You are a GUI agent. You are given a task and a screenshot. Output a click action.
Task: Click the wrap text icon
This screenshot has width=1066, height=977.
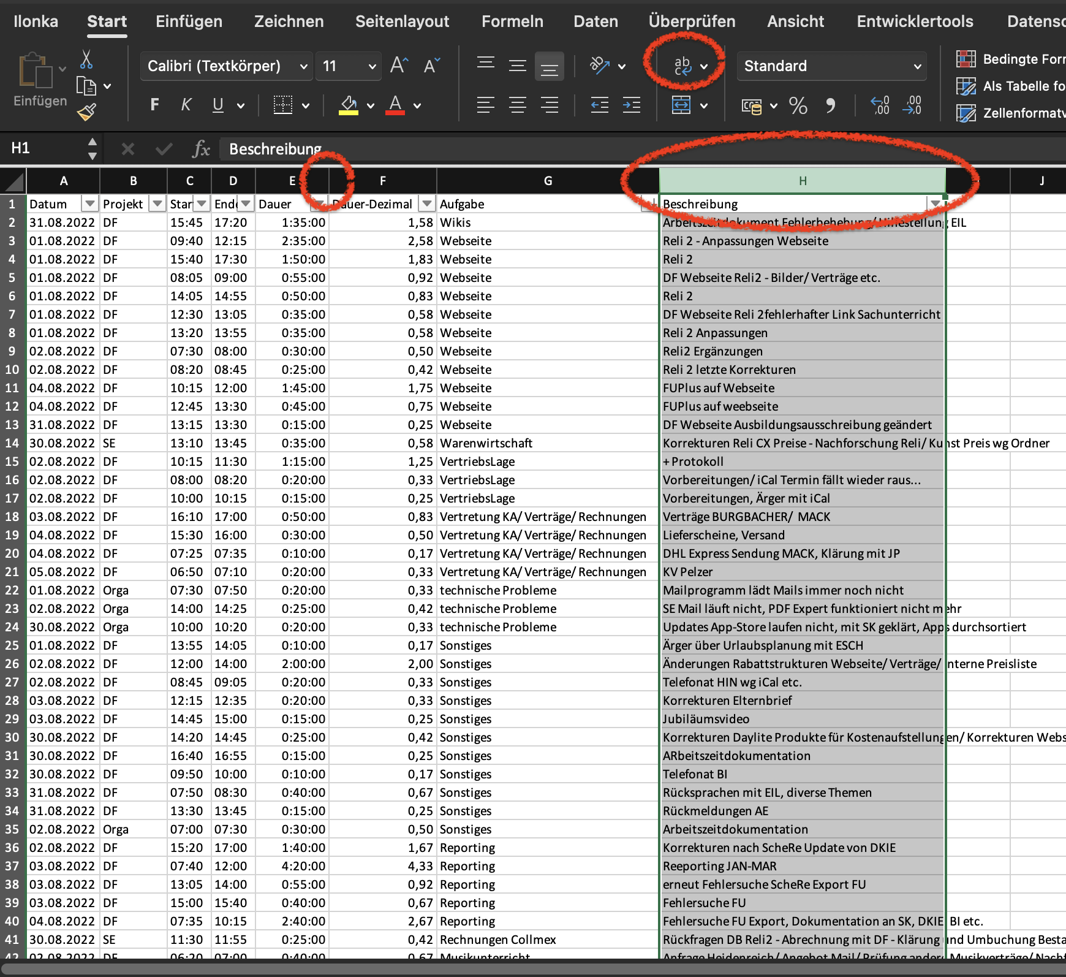(x=682, y=66)
